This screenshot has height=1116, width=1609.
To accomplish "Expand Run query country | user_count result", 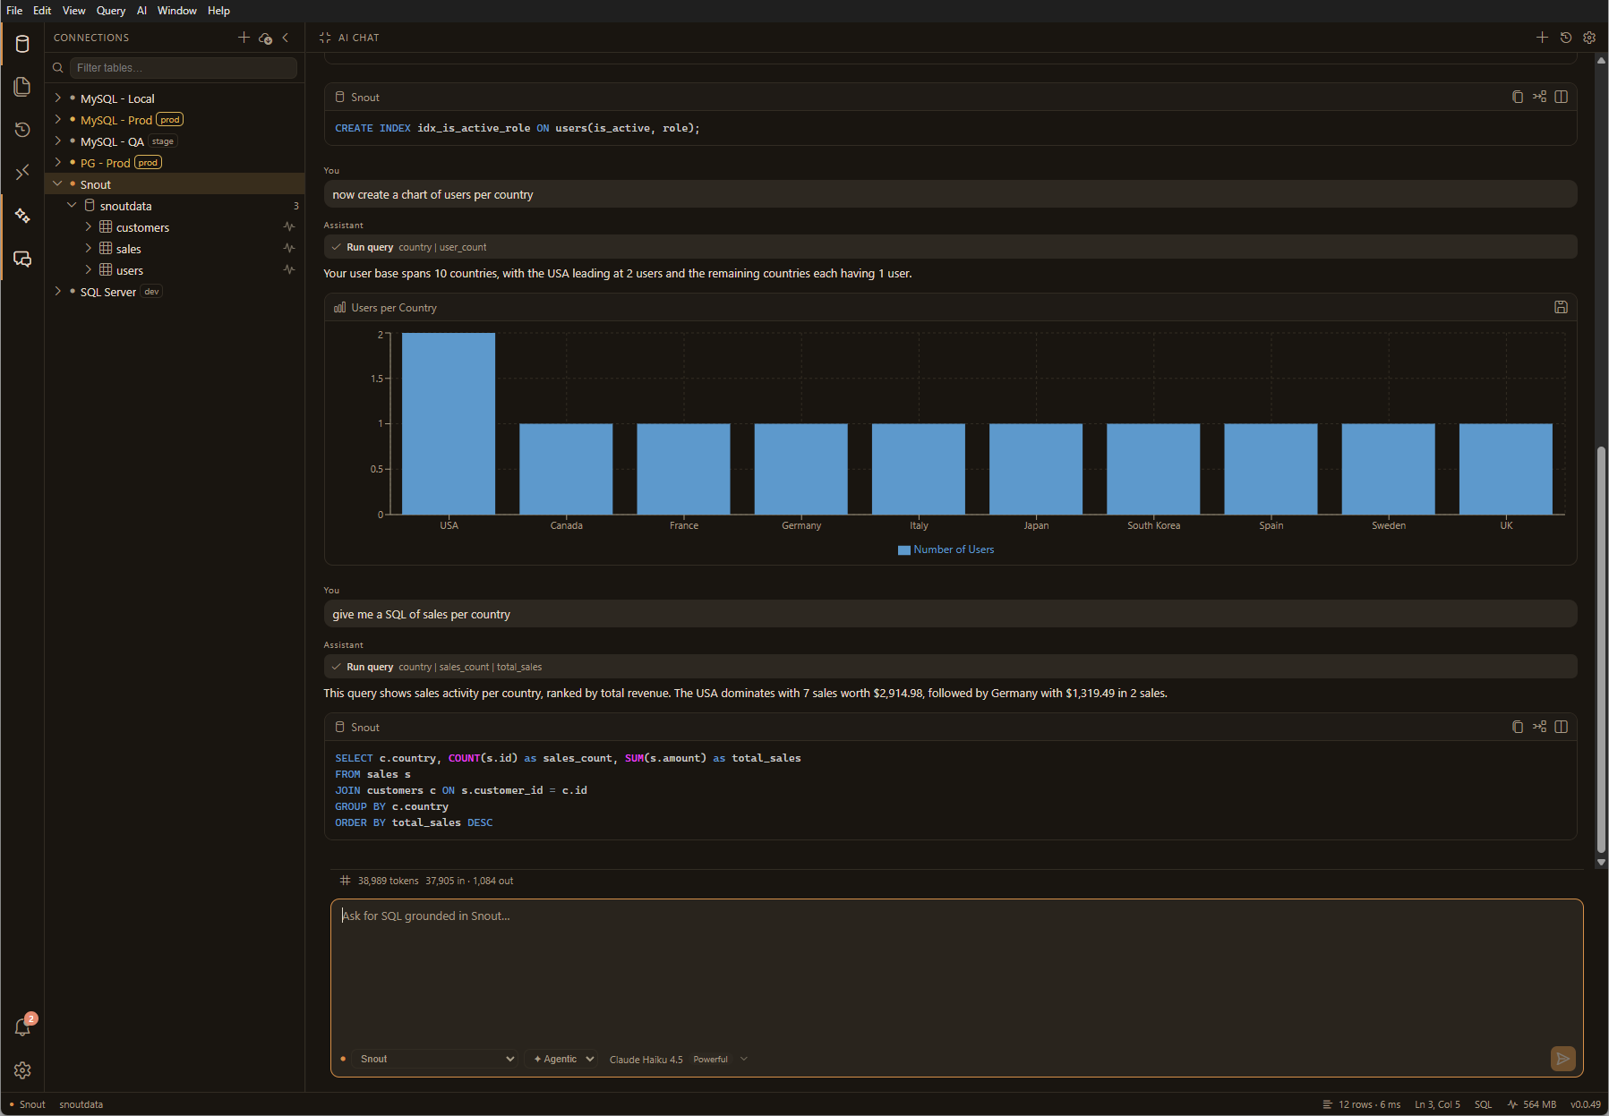I will 950,247.
